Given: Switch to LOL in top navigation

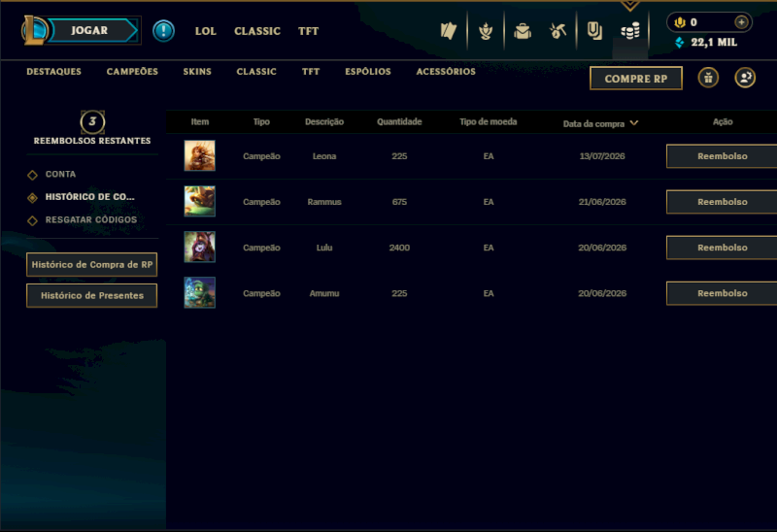Looking at the screenshot, I should point(206,31).
